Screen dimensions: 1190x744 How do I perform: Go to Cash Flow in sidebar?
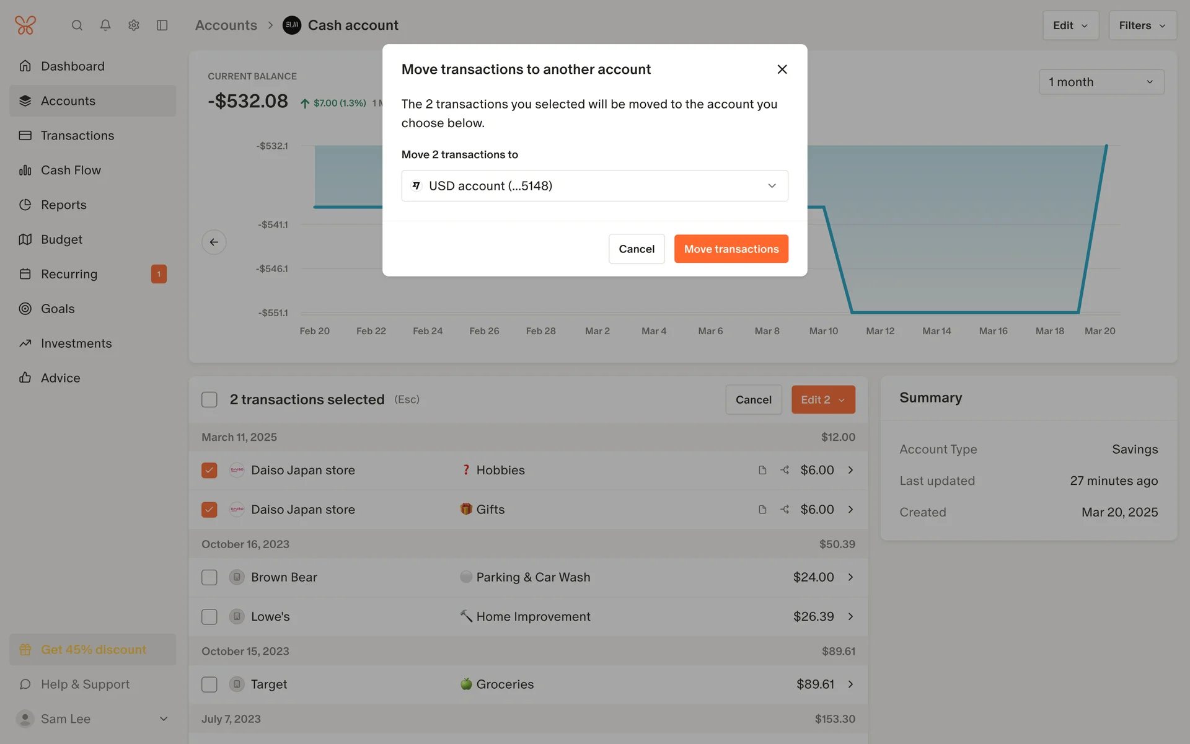(x=71, y=170)
